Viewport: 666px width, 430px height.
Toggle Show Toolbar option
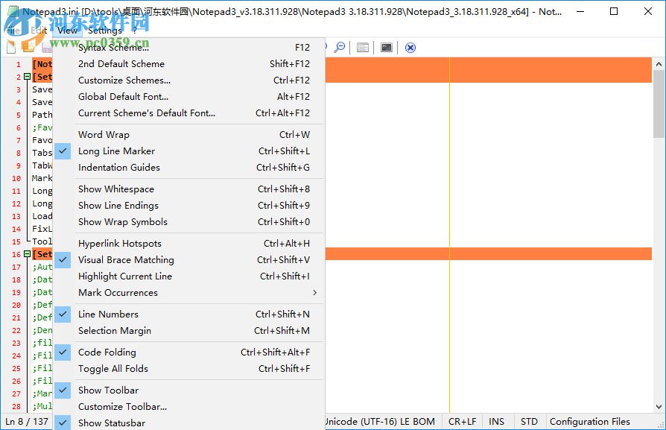189,390
